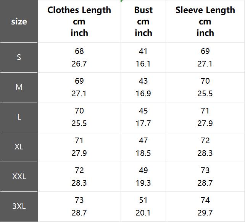
Task: Click the XXL size row label
Action: pyautogui.click(x=19, y=177)
